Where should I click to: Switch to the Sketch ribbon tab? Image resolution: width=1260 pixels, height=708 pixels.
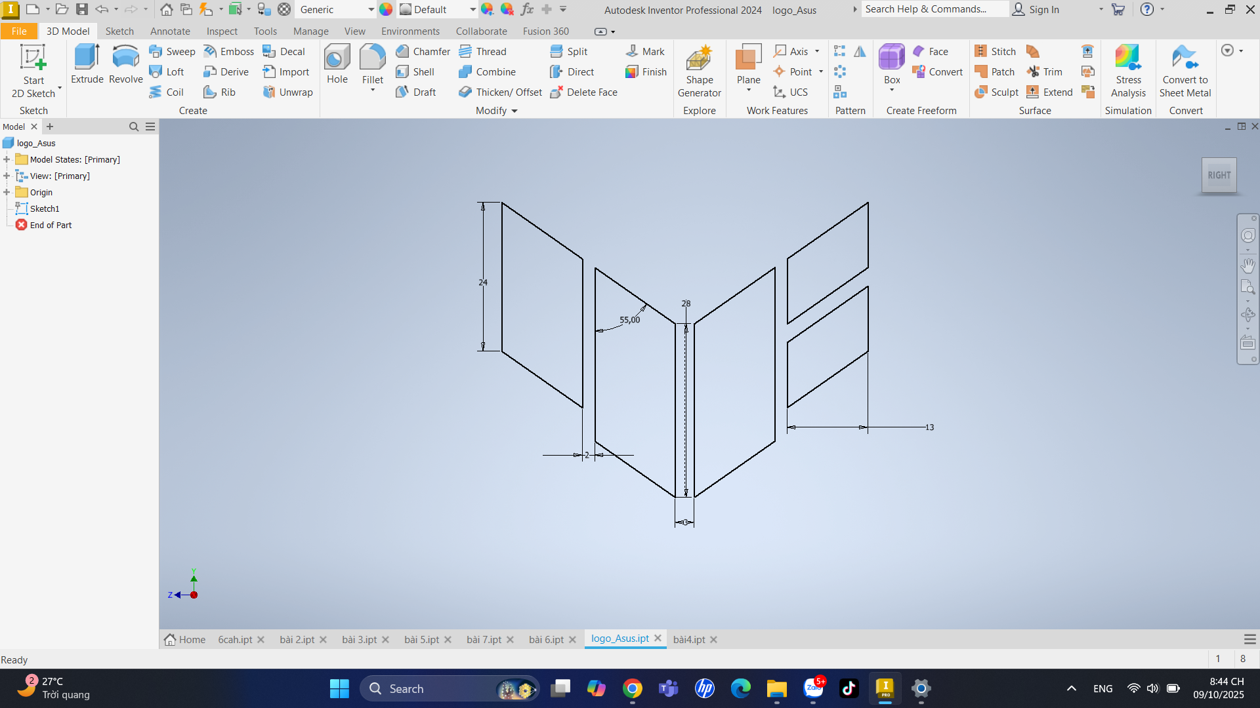tap(119, 31)
